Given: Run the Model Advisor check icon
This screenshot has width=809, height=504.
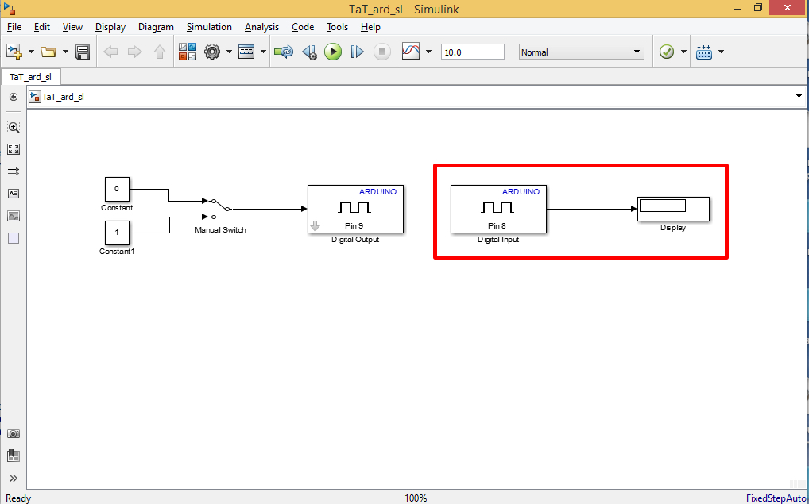Looking at the screenshot, I should tap(667, 52).
